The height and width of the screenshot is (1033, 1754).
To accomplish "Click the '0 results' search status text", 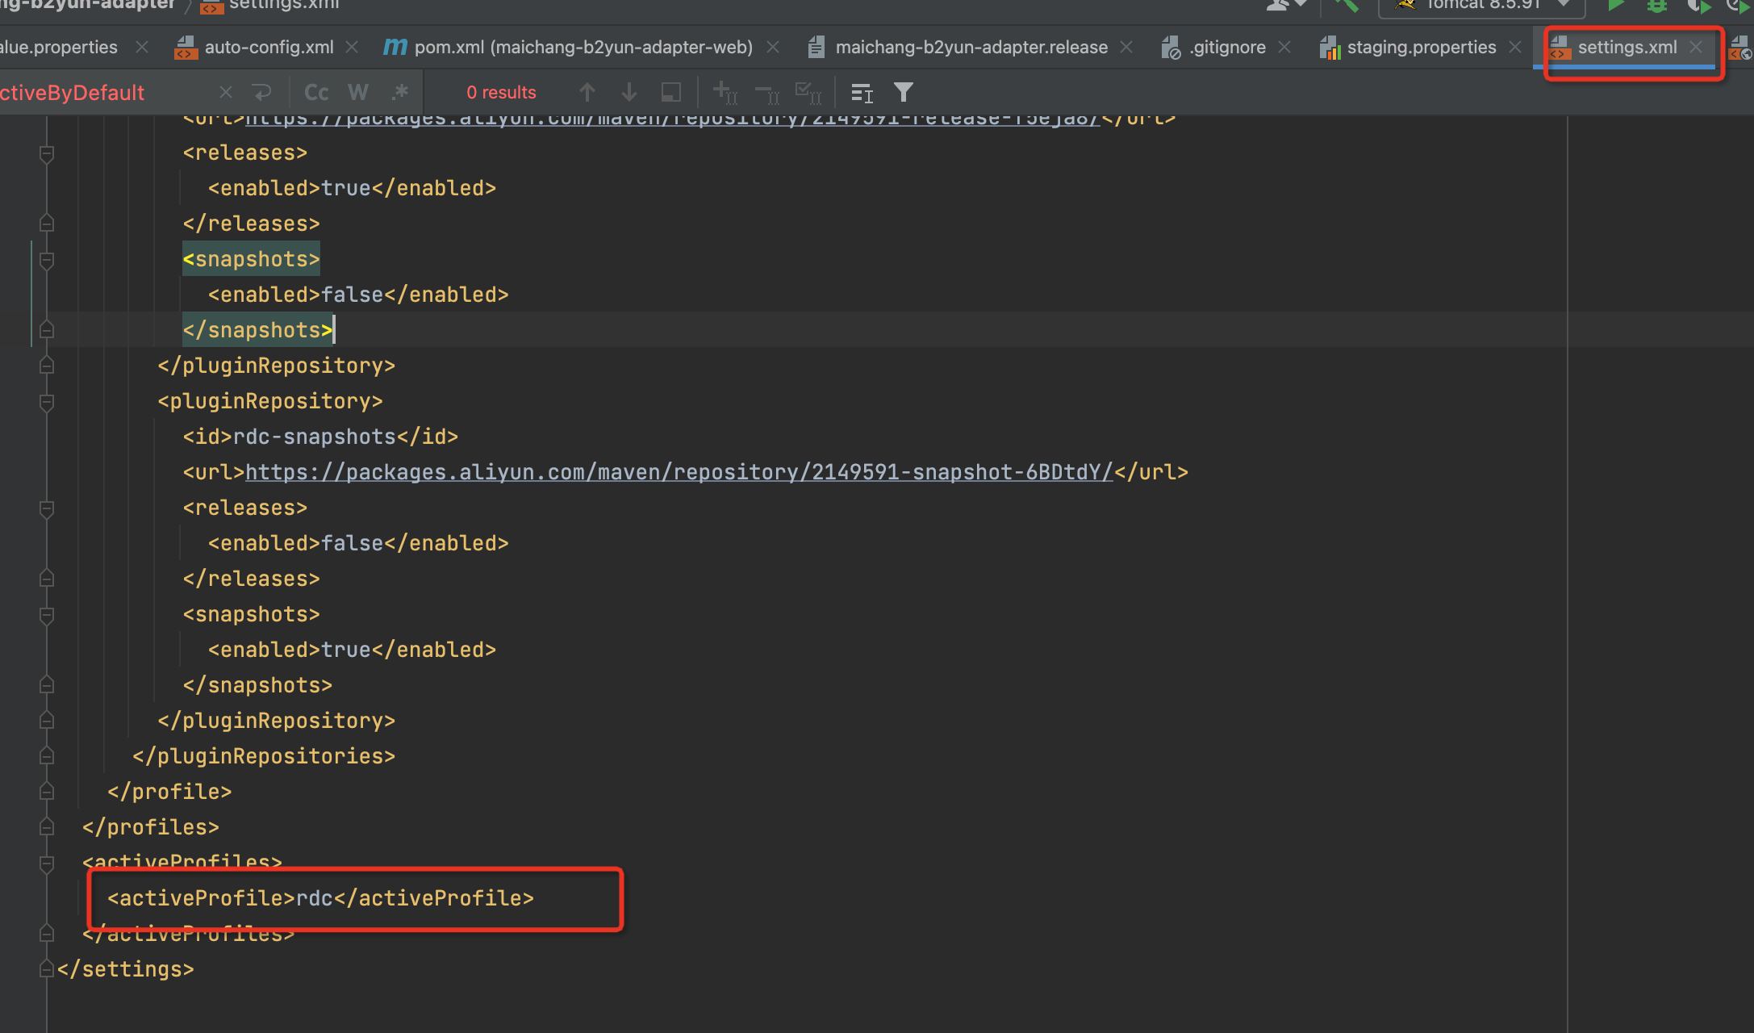I will point(501,93).
